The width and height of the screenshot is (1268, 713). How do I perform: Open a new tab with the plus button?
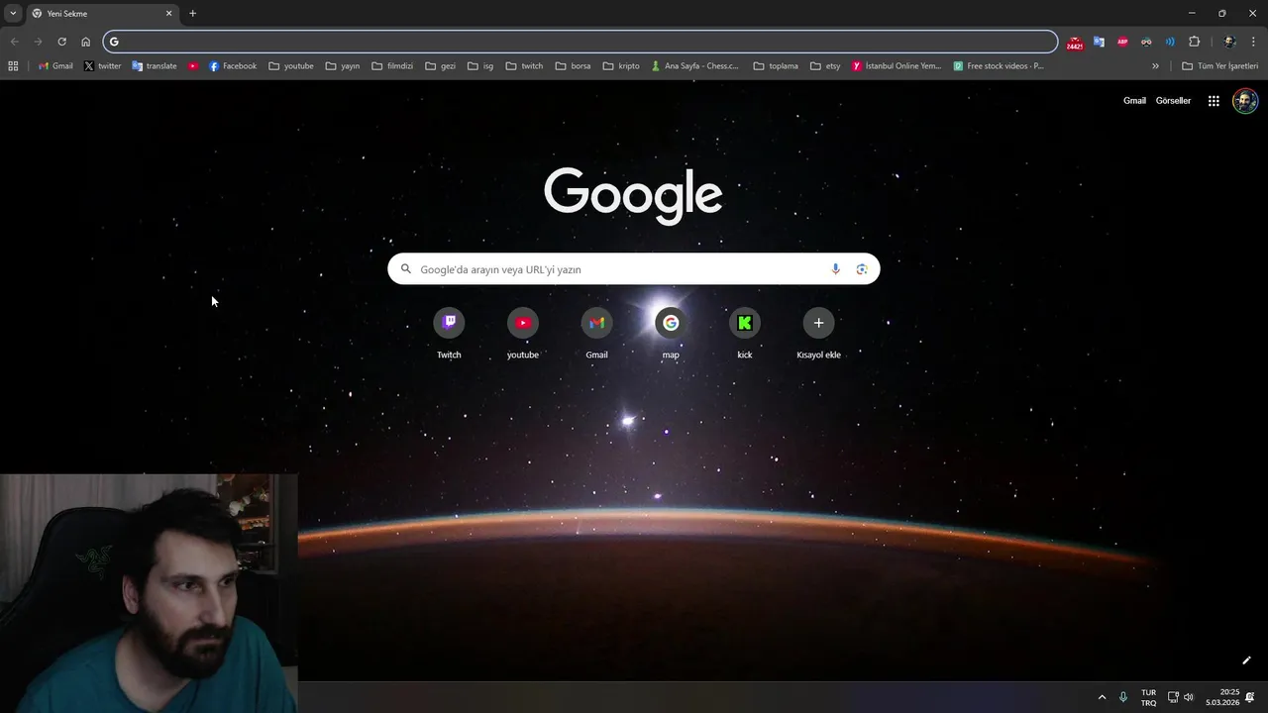pyautogui.click(x=192, y=14)
